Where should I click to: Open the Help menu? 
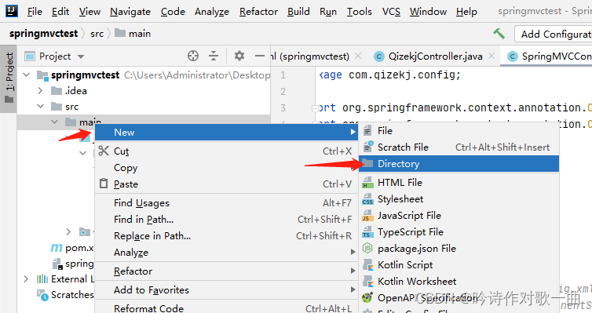point(466,12)
